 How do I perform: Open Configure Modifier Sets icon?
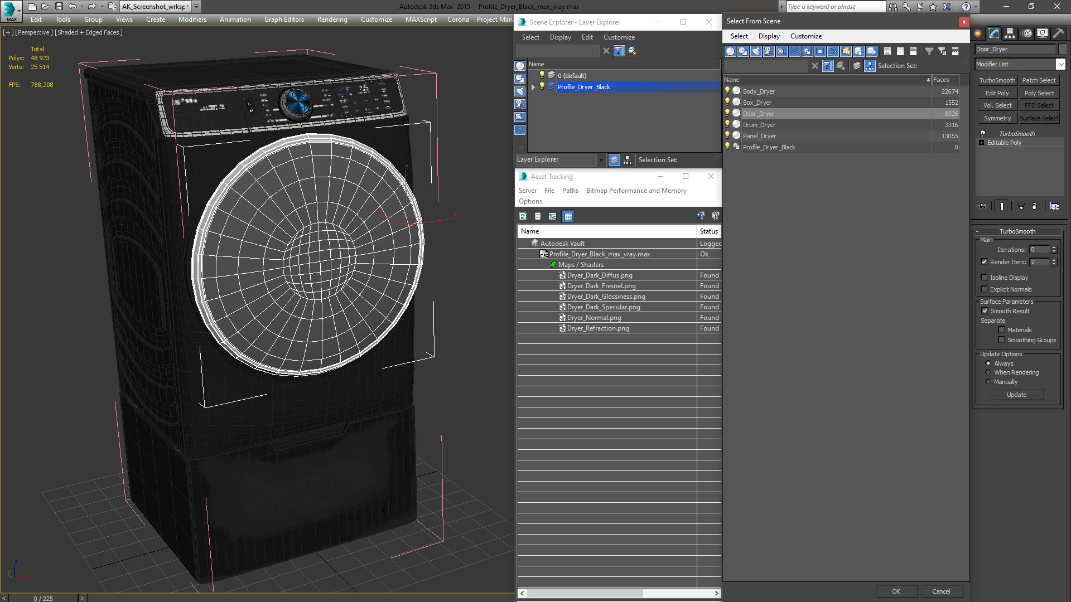[1054, 206]
